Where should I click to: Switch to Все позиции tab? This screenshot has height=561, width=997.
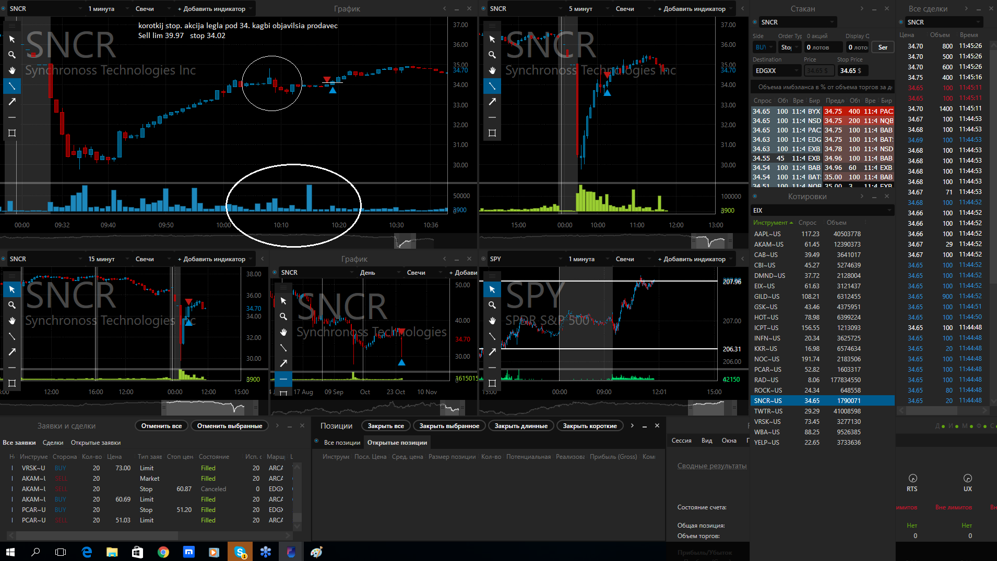(342, 443)
